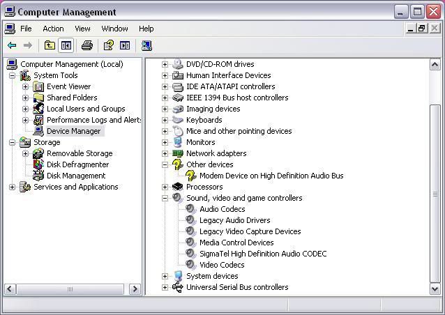Expand the Network adapters category

tap(165, 154)
